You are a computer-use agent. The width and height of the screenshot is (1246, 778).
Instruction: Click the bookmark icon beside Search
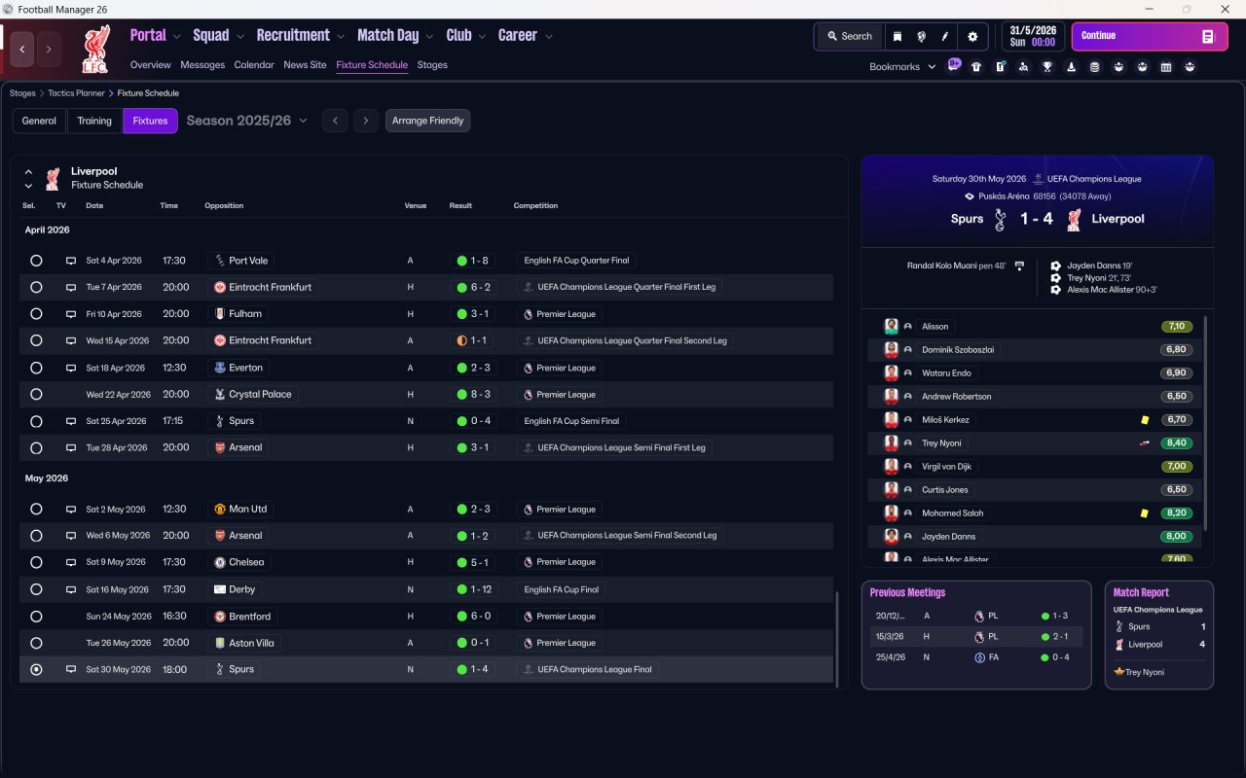898,37
